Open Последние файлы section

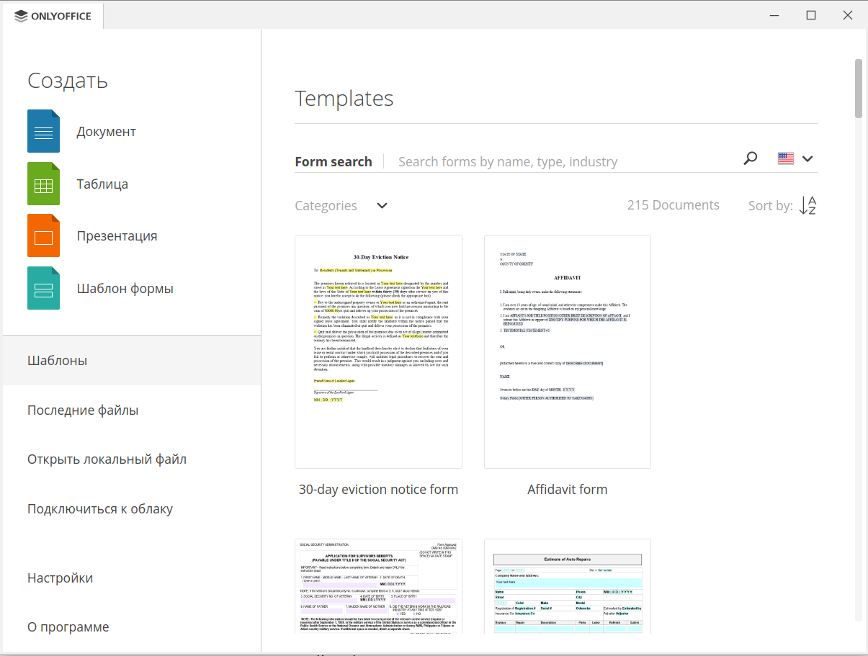click(x=83, y=410)
